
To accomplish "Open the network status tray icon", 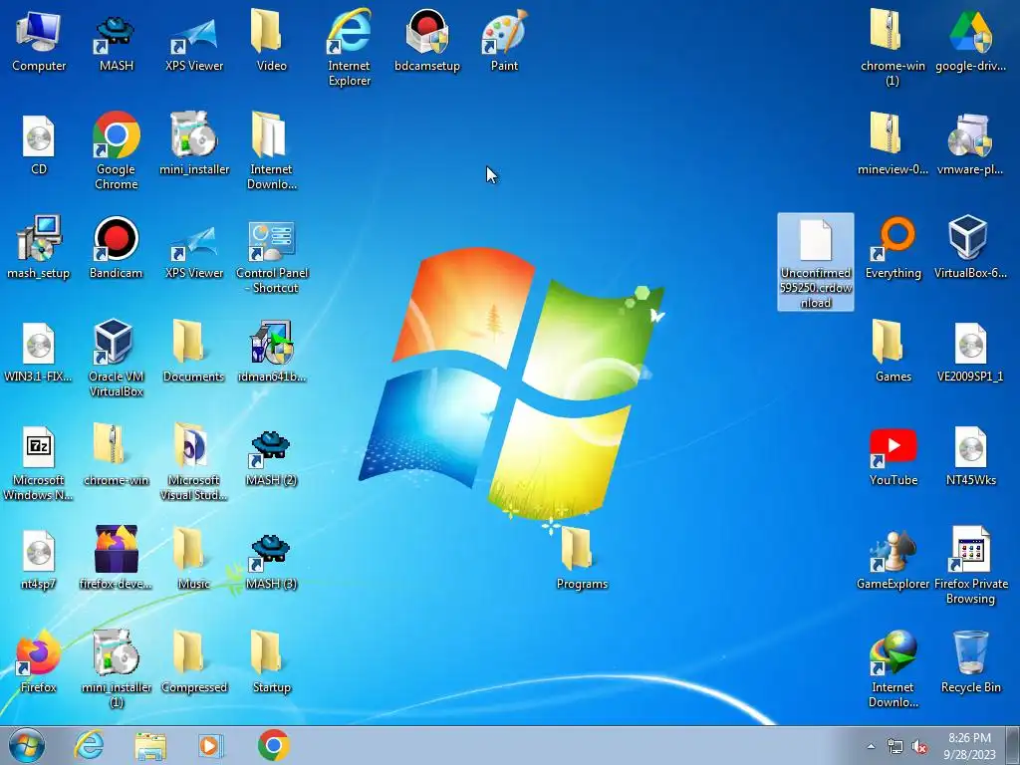I will click(895, 746).
